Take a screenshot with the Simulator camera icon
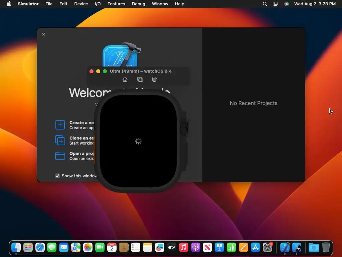342x257 pixels. (140, 80)
